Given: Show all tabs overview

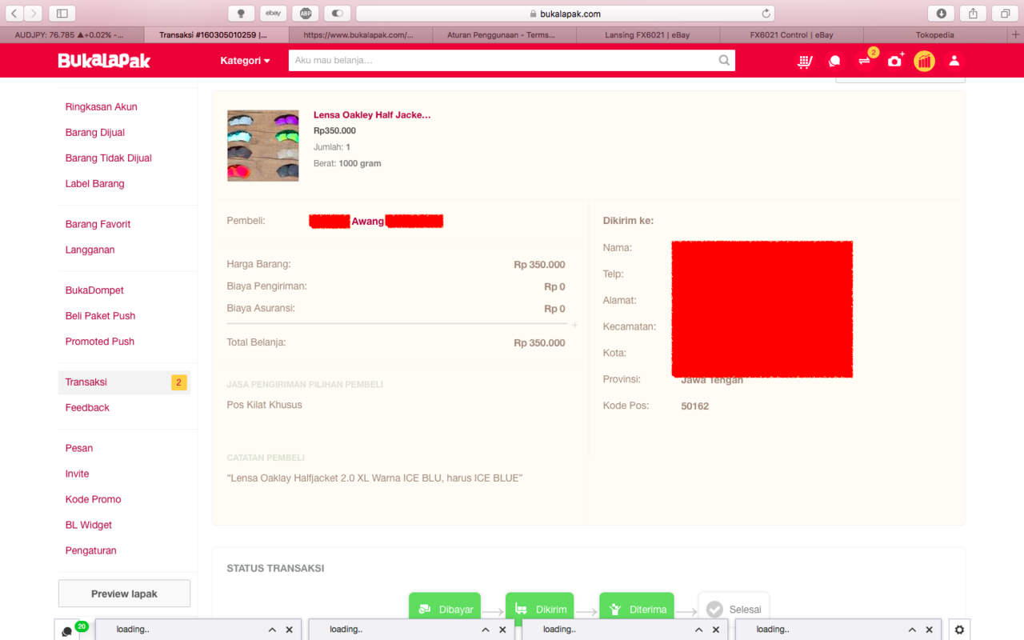Looking at the screenshot, I should point(1005,13).
